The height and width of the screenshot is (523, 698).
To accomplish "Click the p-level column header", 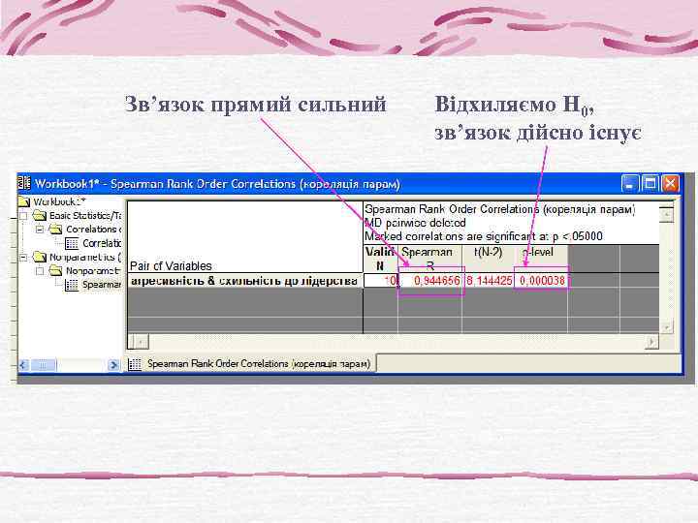I will point(541,259).
